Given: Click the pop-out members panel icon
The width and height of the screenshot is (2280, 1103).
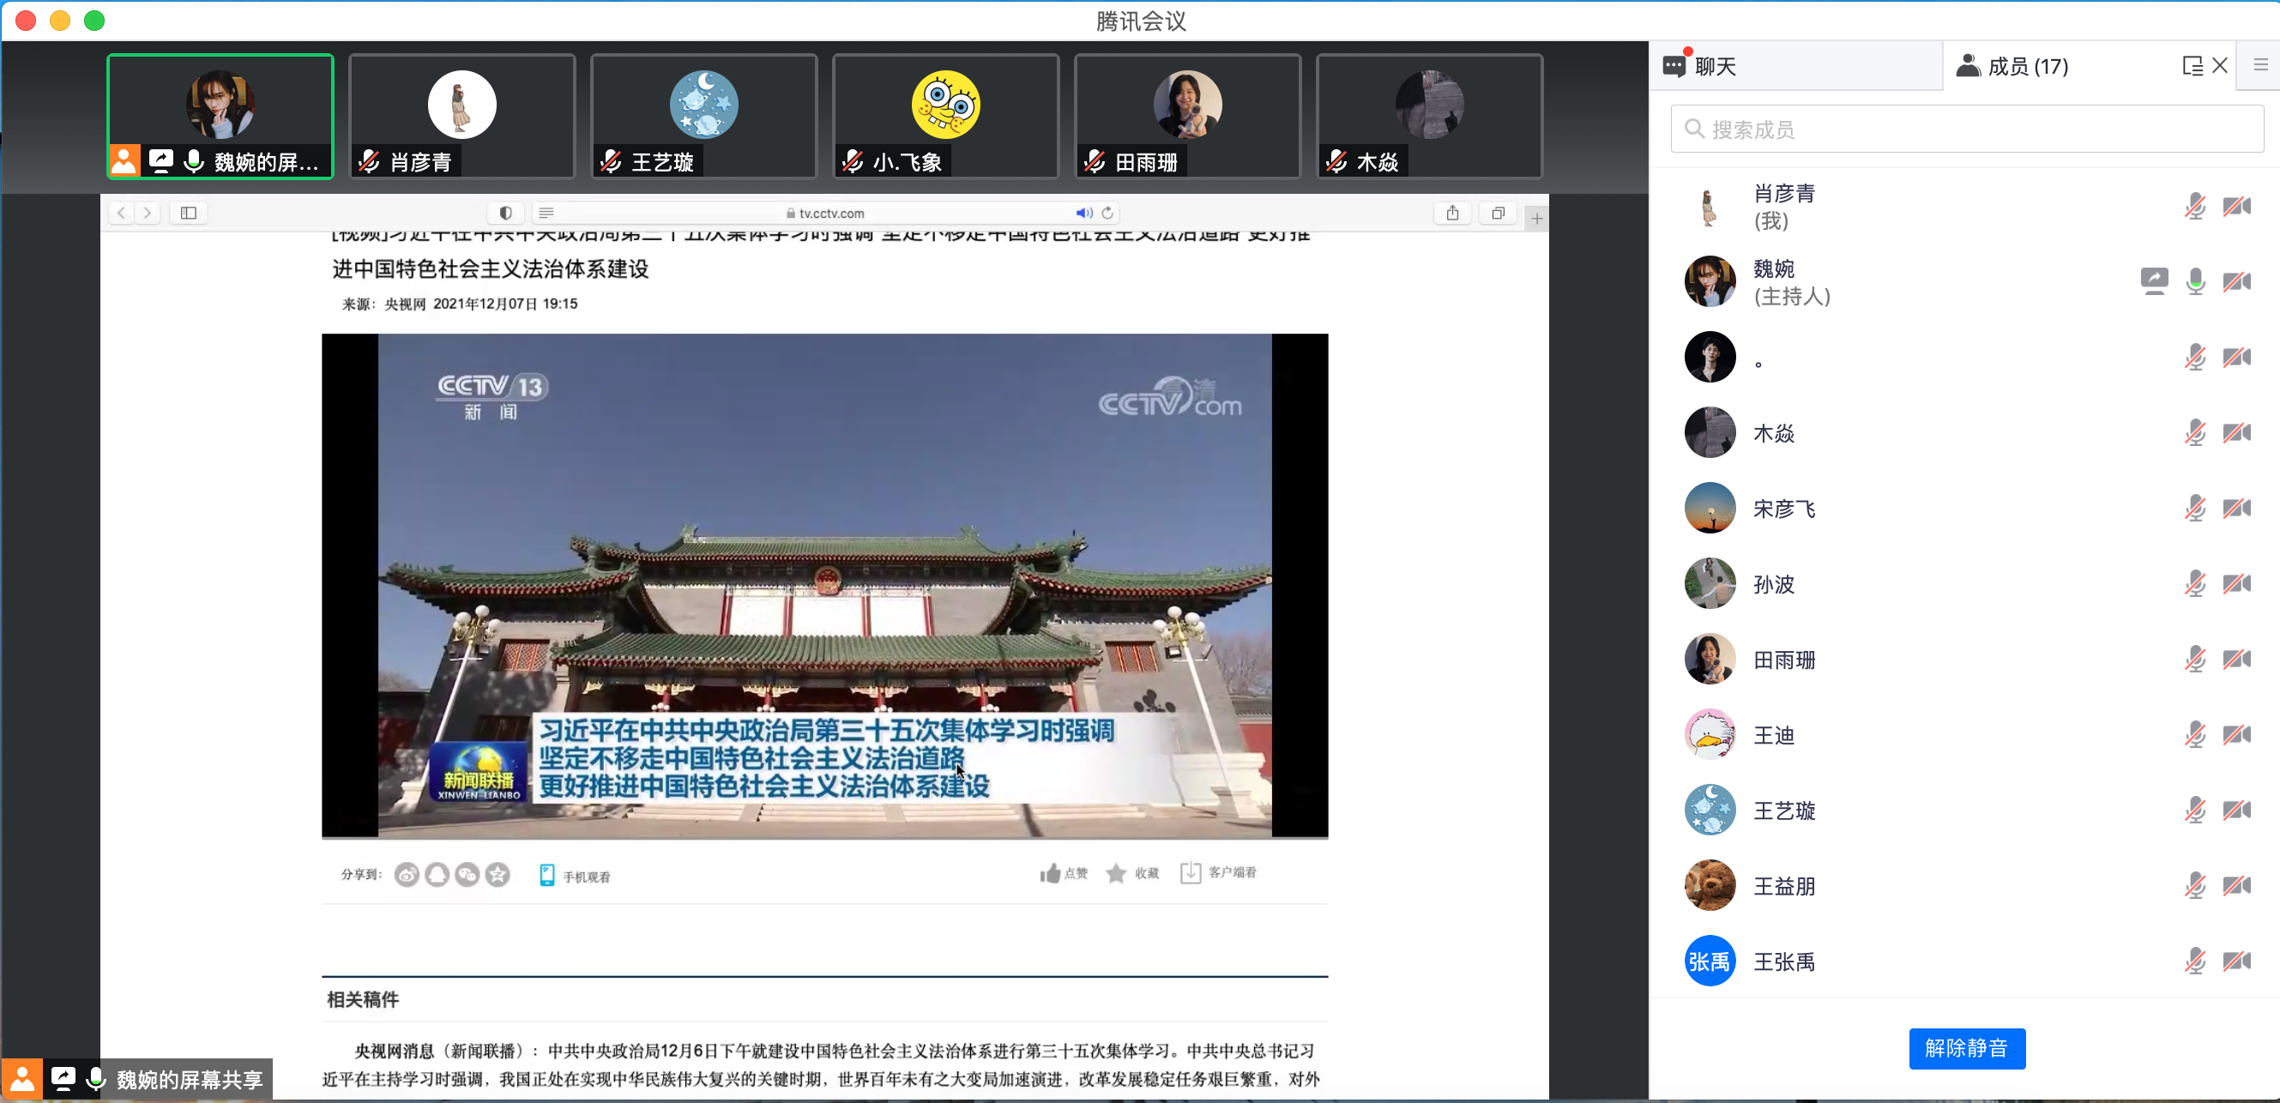Looking at the screenshot, I should (x=2192, y=66).
